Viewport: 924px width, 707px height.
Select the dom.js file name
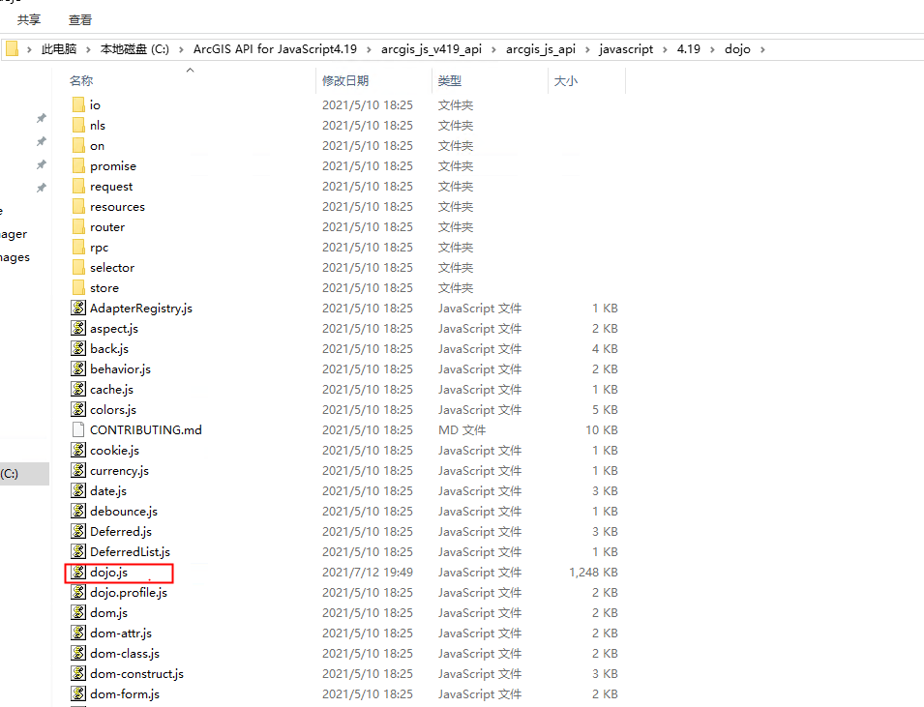(109, 613)
